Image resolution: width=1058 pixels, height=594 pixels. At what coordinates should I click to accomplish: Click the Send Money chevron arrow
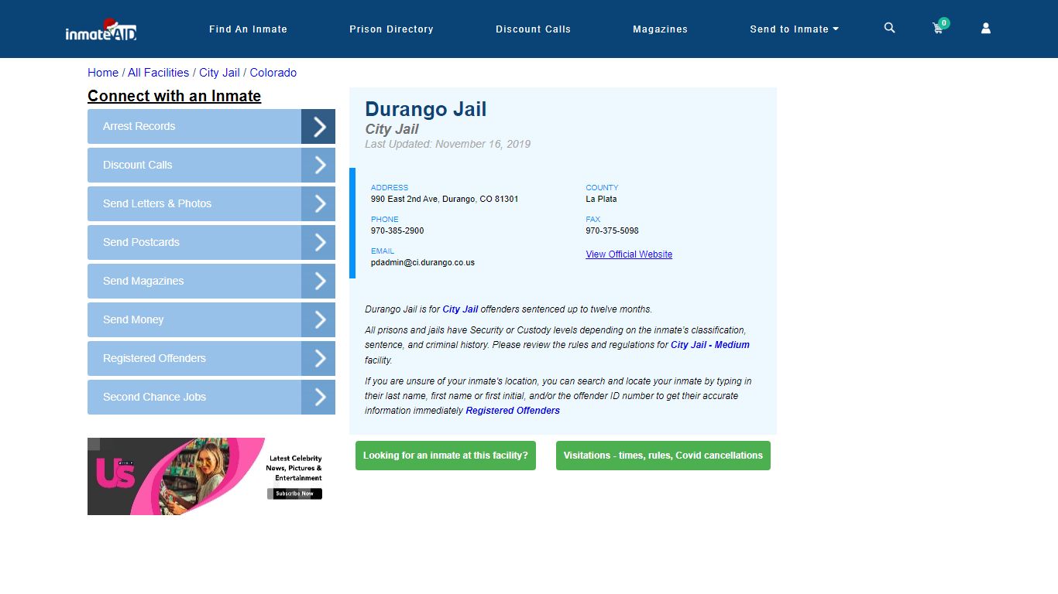click(x=318, y=319)
